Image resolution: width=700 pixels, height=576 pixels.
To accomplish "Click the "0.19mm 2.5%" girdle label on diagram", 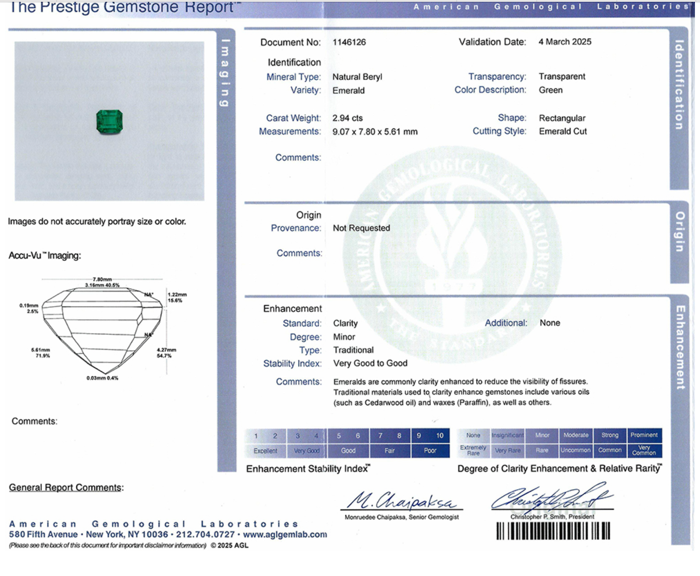I will point(29,308).
